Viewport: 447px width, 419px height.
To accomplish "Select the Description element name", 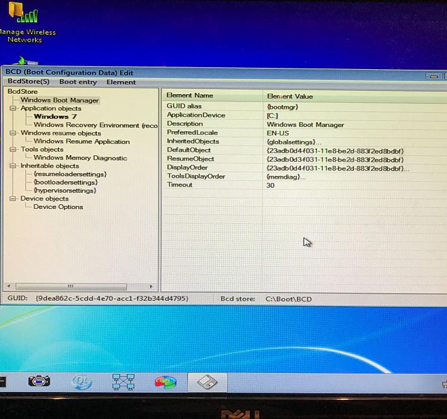I will click(185, 124).
